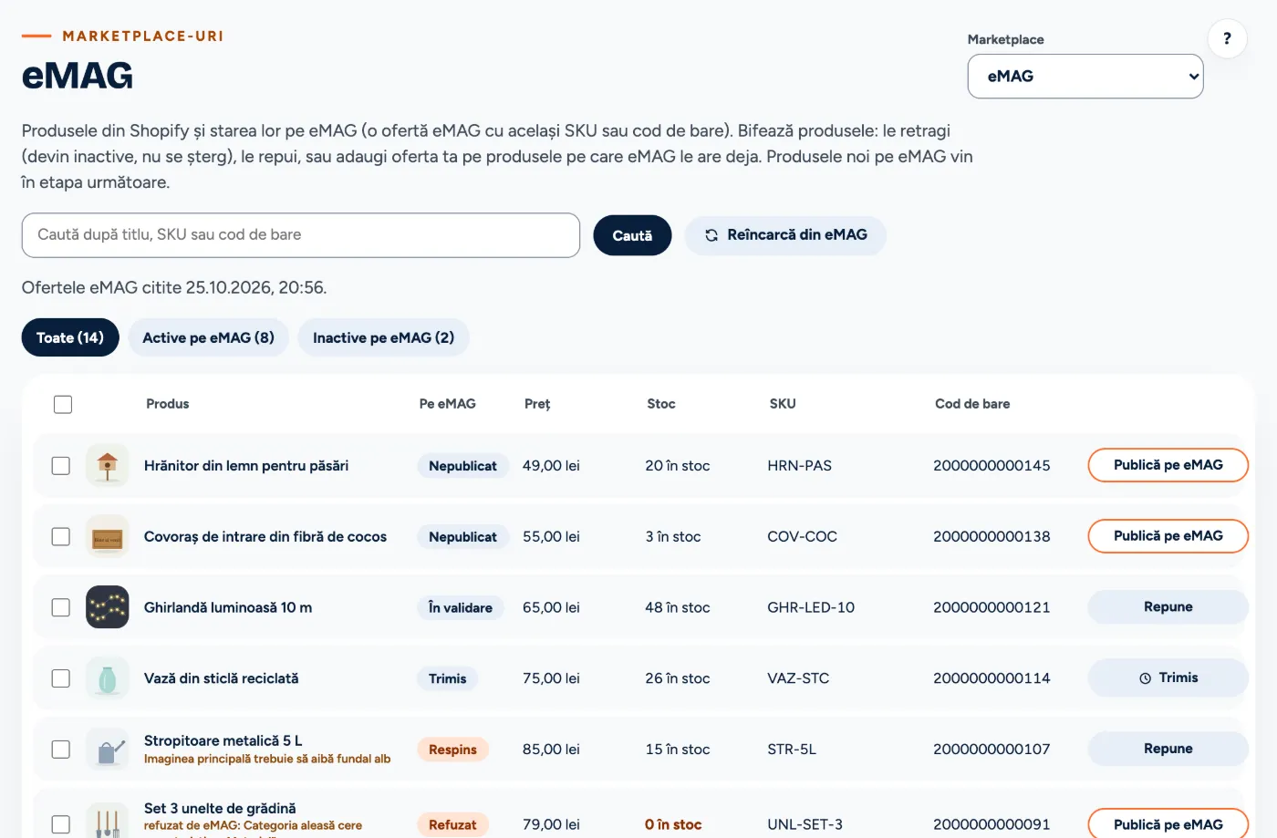Show the Inactive pe eMAG (2) tab

pyautogui.click(x=383, y=337)
